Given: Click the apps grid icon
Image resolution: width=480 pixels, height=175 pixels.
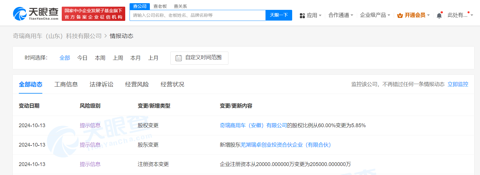Looking at the screenshot, I should coord(302,15).
